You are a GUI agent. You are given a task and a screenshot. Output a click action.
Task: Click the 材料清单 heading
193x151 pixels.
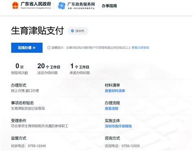click(x=112, y=85)
